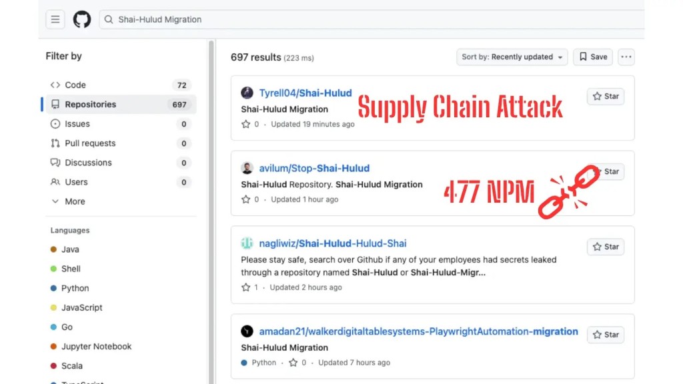Image resolution: width=683 pixels, height=384 pixels.
Task: Click the GitHub Octocat logo
Action: point(81,19)
